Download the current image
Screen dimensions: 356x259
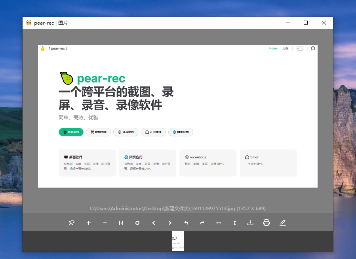(250, 223)
